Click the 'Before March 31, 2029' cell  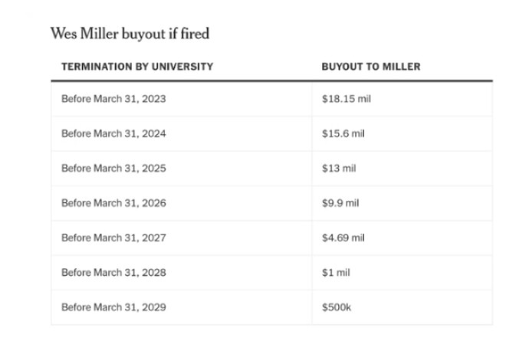click(113, 307)
